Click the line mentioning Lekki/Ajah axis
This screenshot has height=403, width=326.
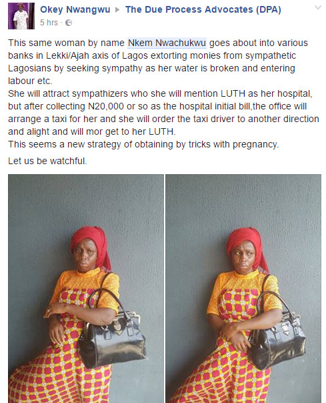[x=152, y=55]
